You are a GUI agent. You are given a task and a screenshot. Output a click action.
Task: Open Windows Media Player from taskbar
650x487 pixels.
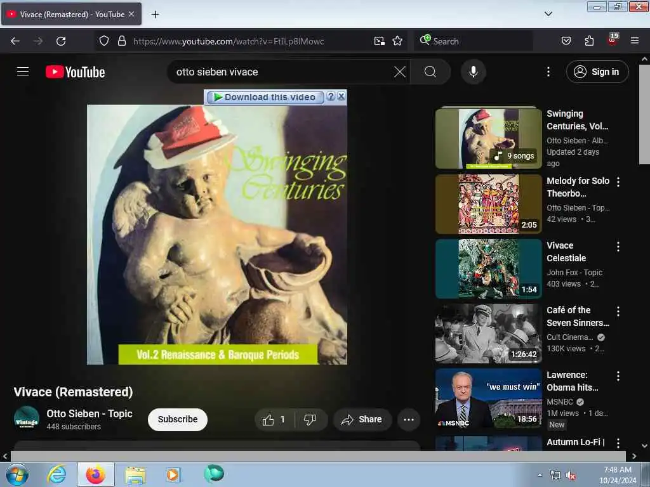(173, 474)
